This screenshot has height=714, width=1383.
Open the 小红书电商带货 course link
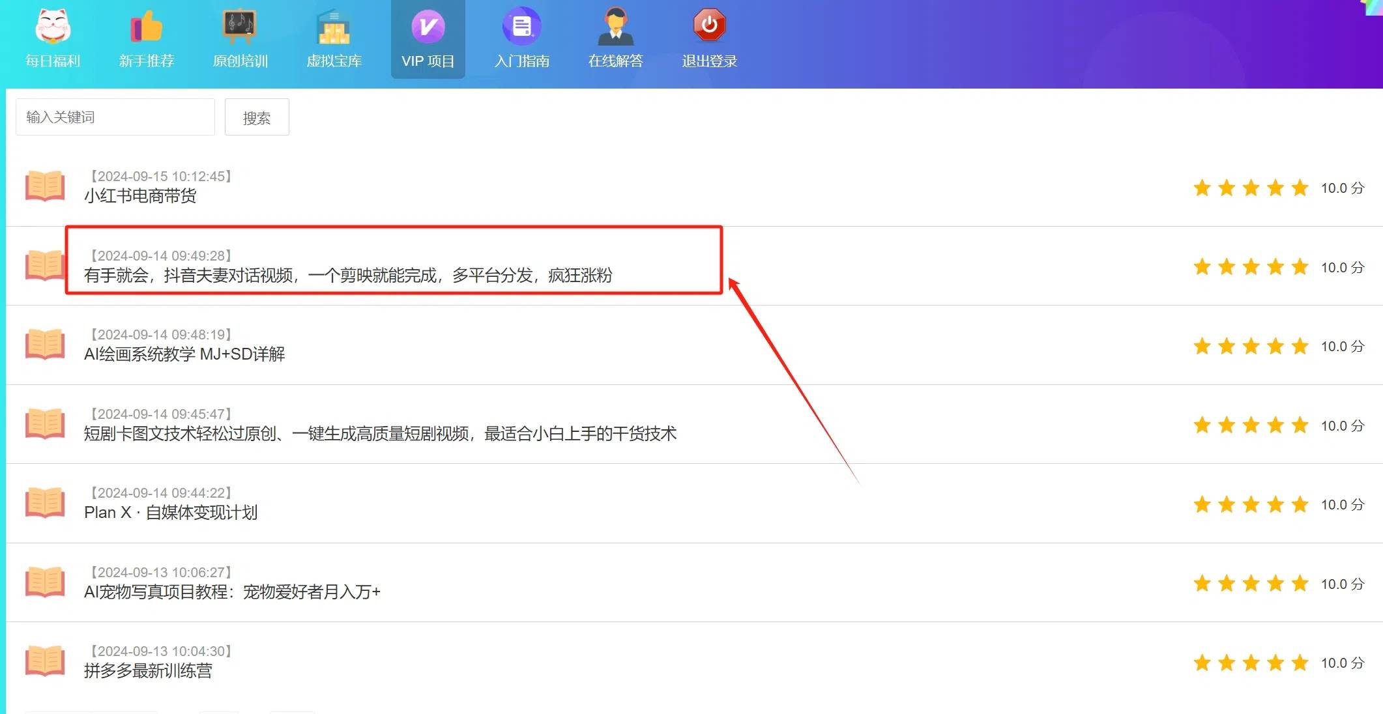click(140, 196)
